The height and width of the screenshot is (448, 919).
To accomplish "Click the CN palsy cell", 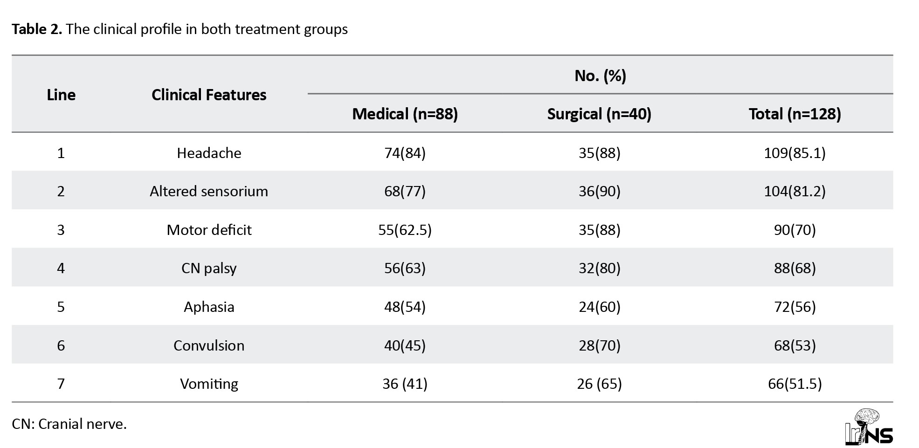I will point(209,268).
